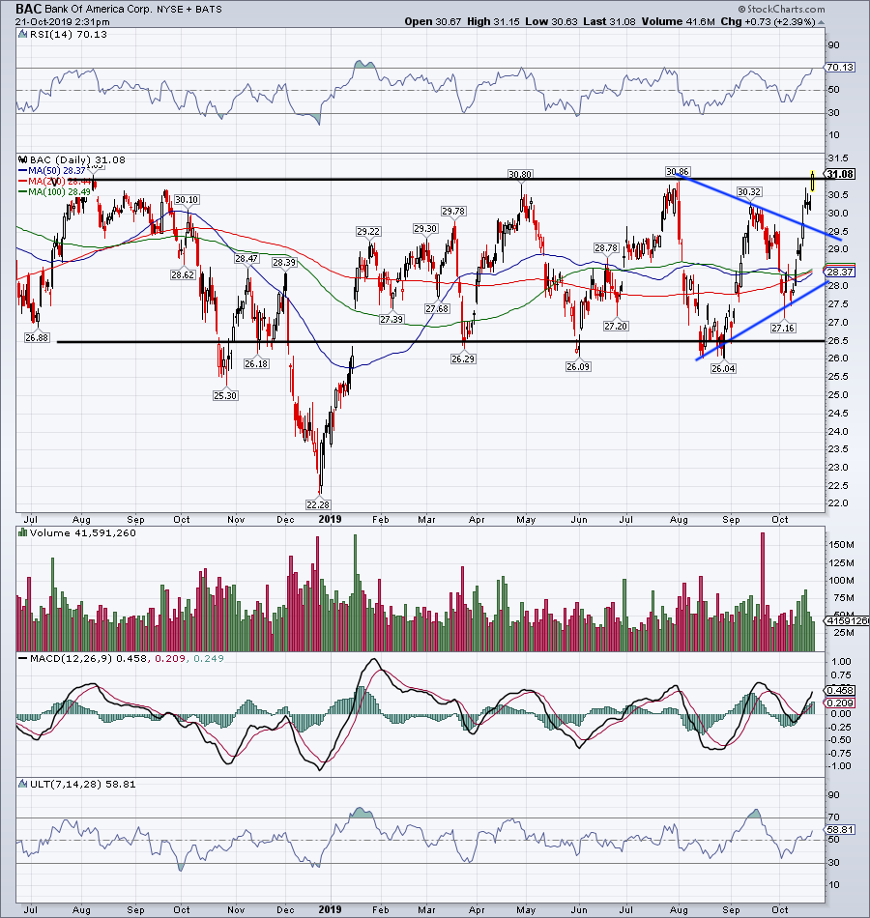
Task: Click the MA(50) 28.37 legend entry
Action: click(x=51, y=170)
